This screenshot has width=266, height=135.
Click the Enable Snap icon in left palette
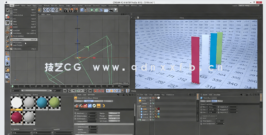pyautogui.click(x=7, y=70)
